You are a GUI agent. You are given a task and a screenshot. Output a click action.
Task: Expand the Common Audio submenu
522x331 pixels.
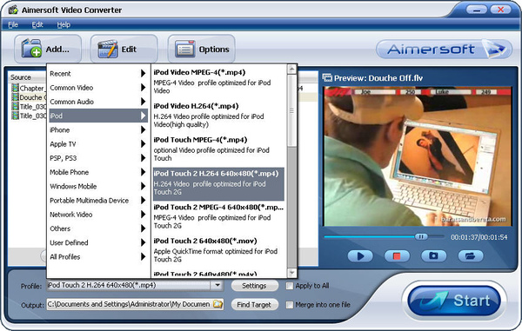pyautogui.click(x=97, y=102)
